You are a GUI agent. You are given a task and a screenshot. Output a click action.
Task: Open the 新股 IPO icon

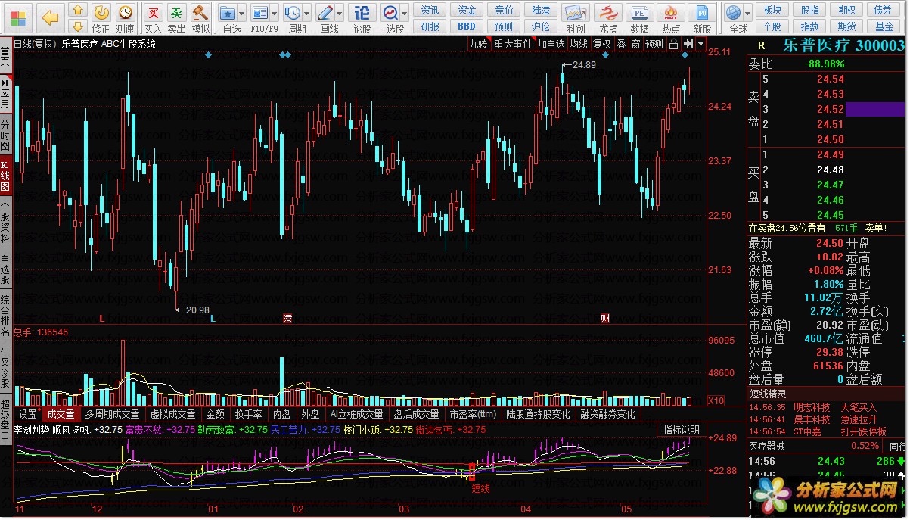coord(703,13)
